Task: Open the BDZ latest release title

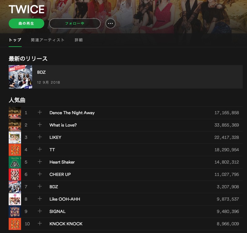Action: [x=41, y=72]
